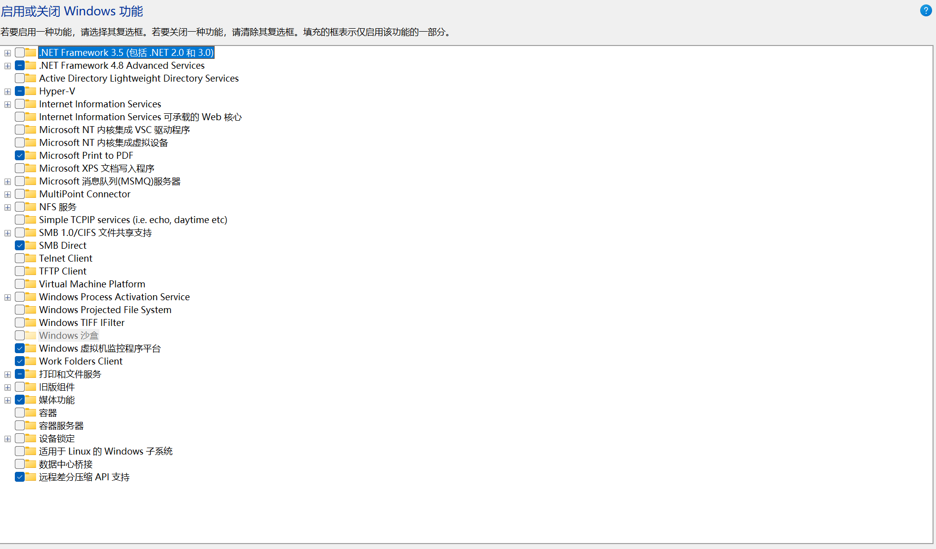The height and width of the screenshot is (549, 936).
Task: Click the folder icon beside Active Directory Lightweight Directory Services
Action: coord(31,78)
